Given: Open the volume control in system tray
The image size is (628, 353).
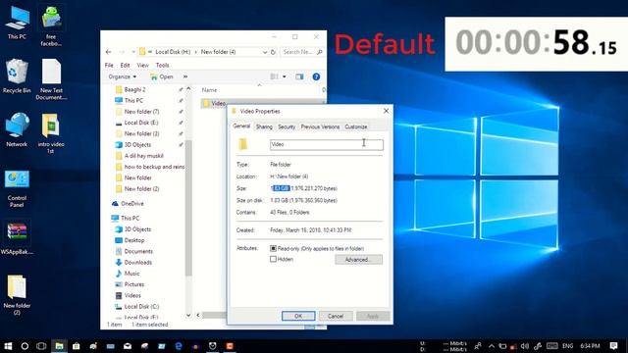Looking at the screenshot, I should tap(525, 346).
